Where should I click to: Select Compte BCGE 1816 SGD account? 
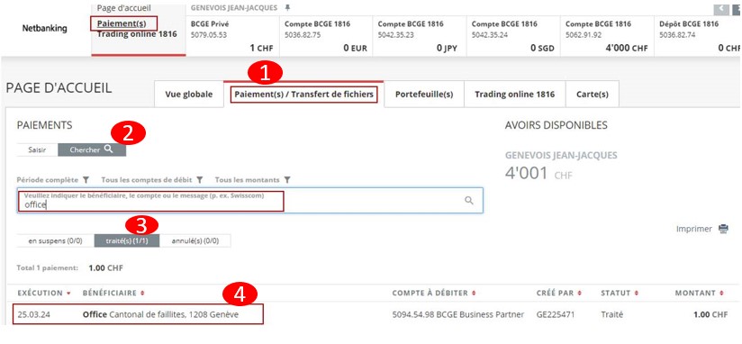[x=514, y=36]
